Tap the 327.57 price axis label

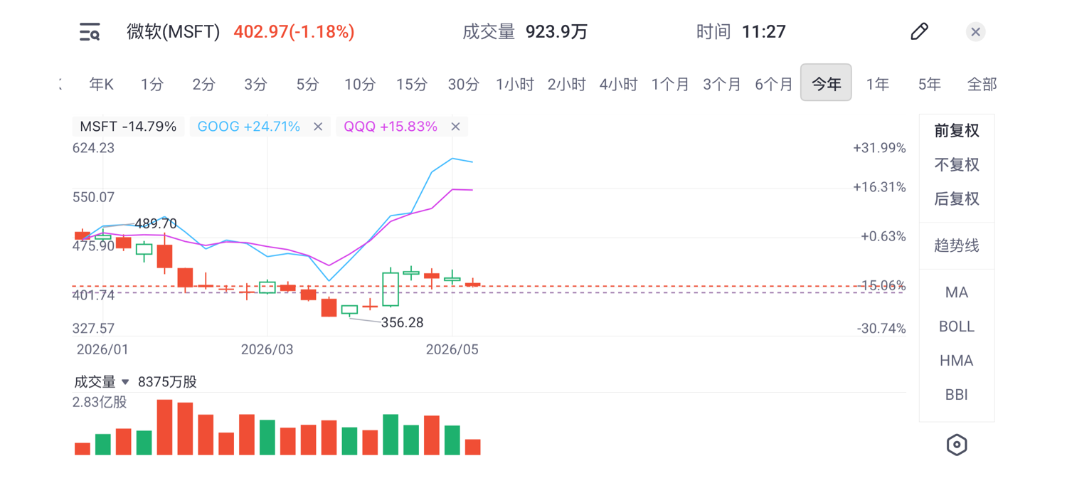click(x=93, y=329)
